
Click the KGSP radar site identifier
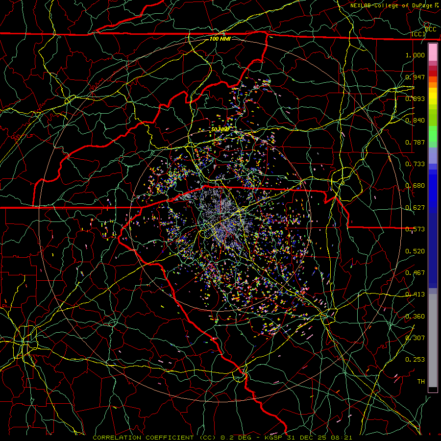point(274,438)
